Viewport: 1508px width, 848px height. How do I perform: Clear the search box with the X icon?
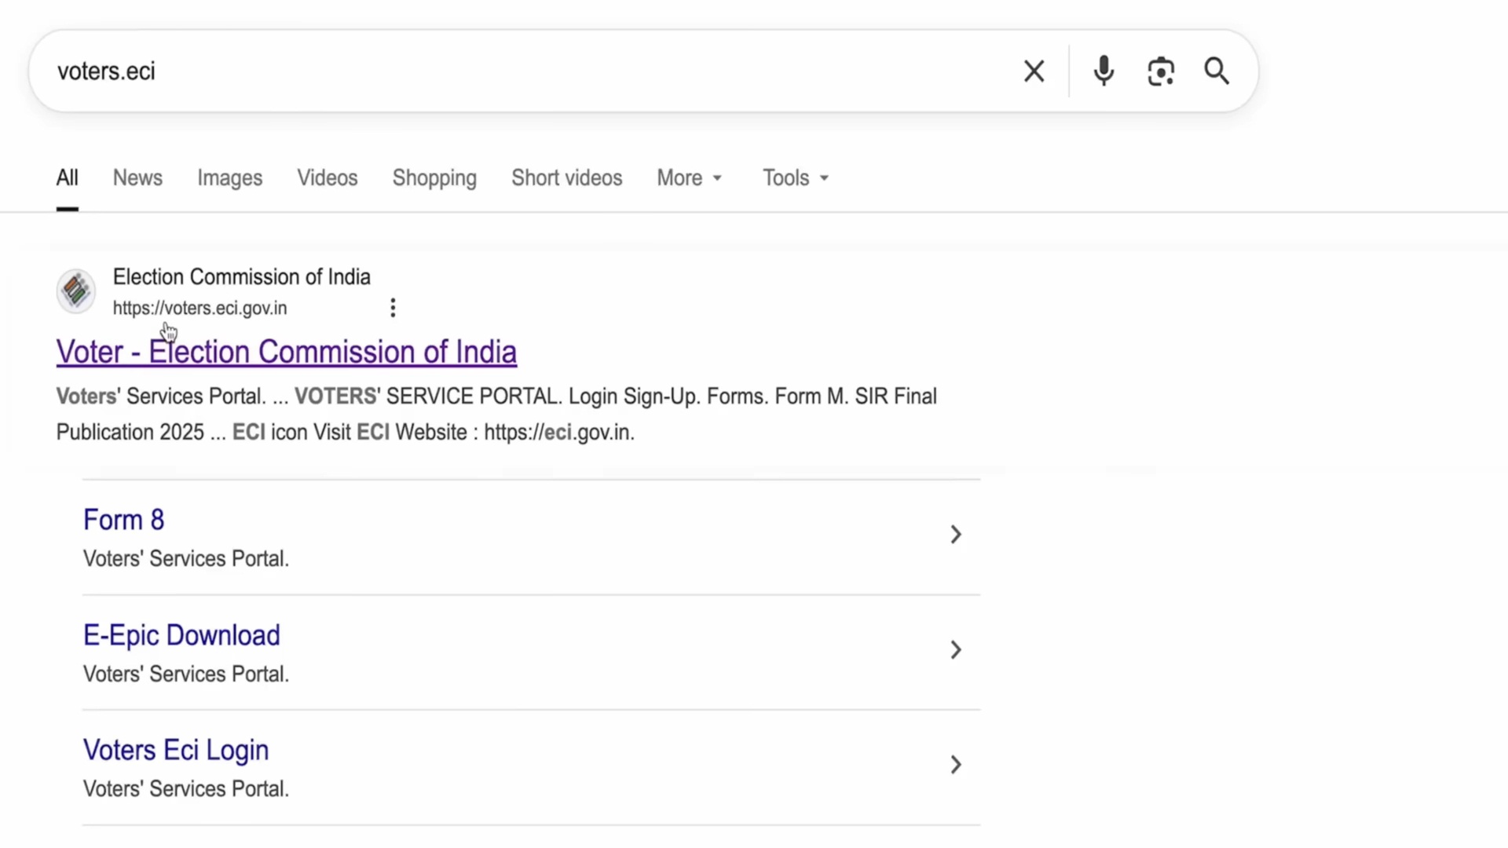(1034, 71)
